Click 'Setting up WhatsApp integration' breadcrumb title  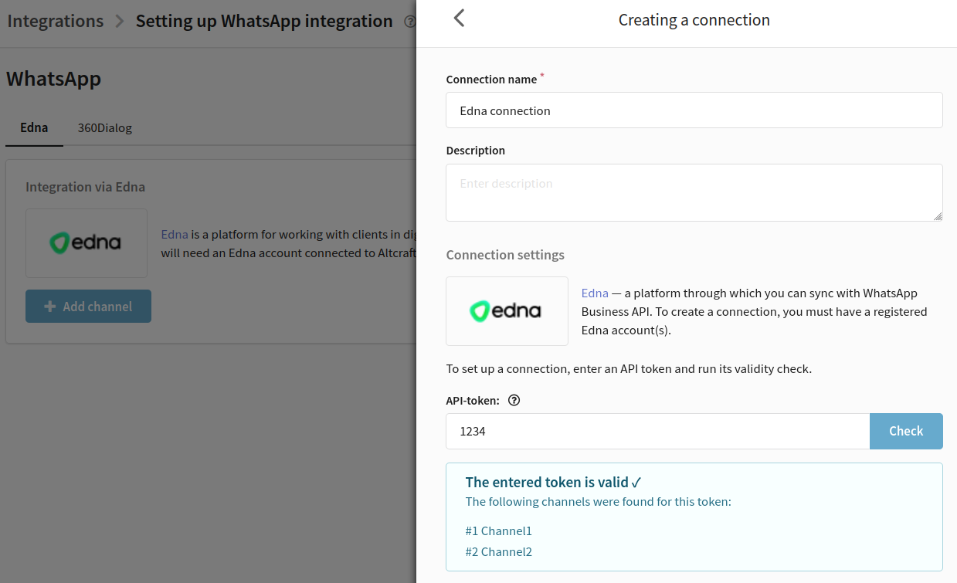coord(264,21)
